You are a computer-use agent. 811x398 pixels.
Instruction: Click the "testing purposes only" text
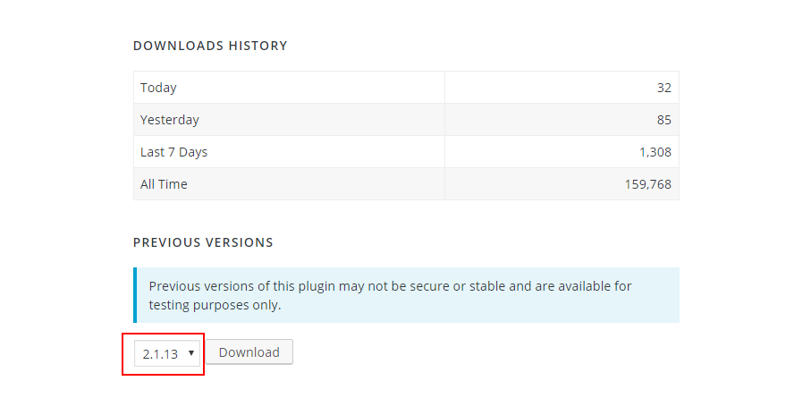pyautogui.click(x=215, y=305)
